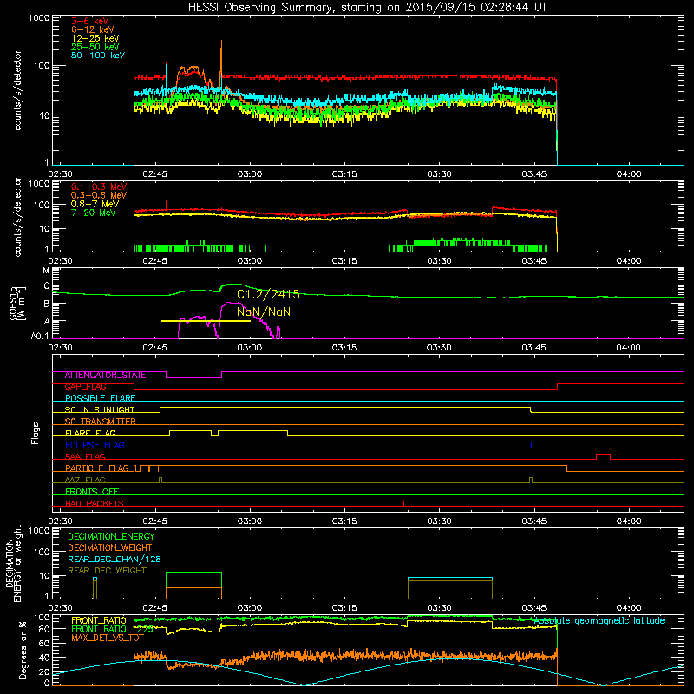This screenshot has width=694, height=694.
Task: Select the SC_IN_SUNLIGHT flag label
Action: pos(100,409)
